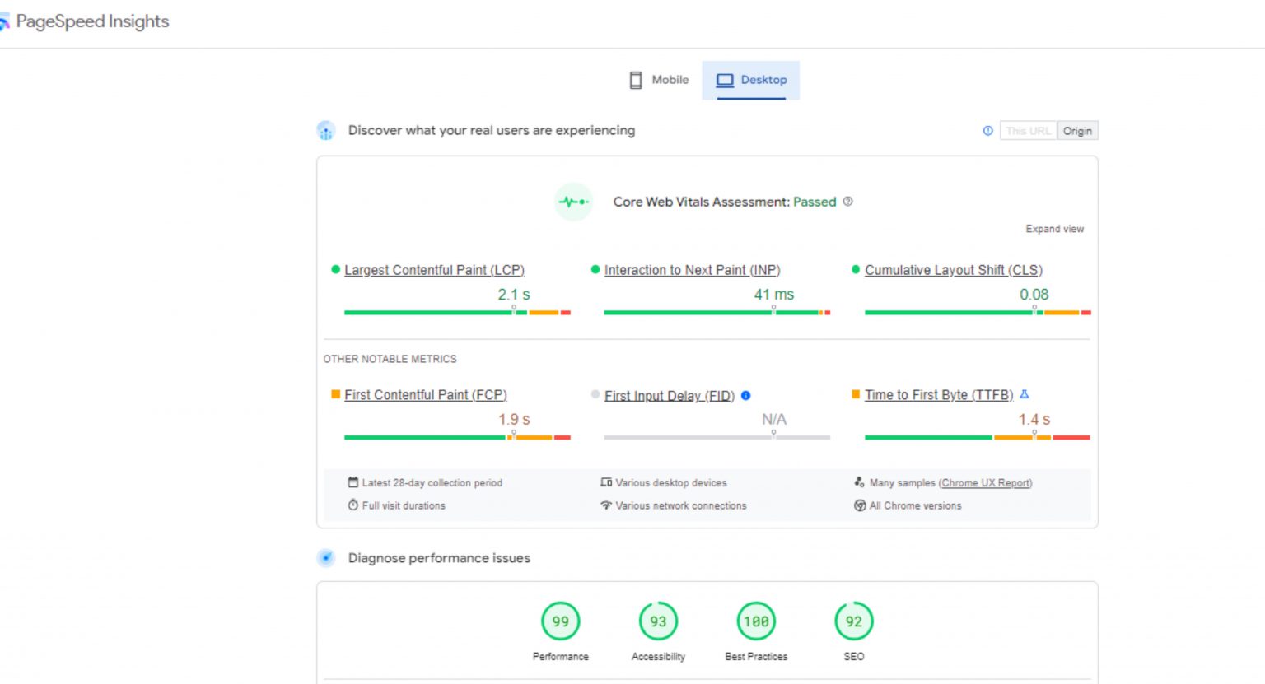Click the green heartbeat Core Web Vitals icon
This screenshot has width=1265, height=684.
pyautogui.click(x=574, y=202)
